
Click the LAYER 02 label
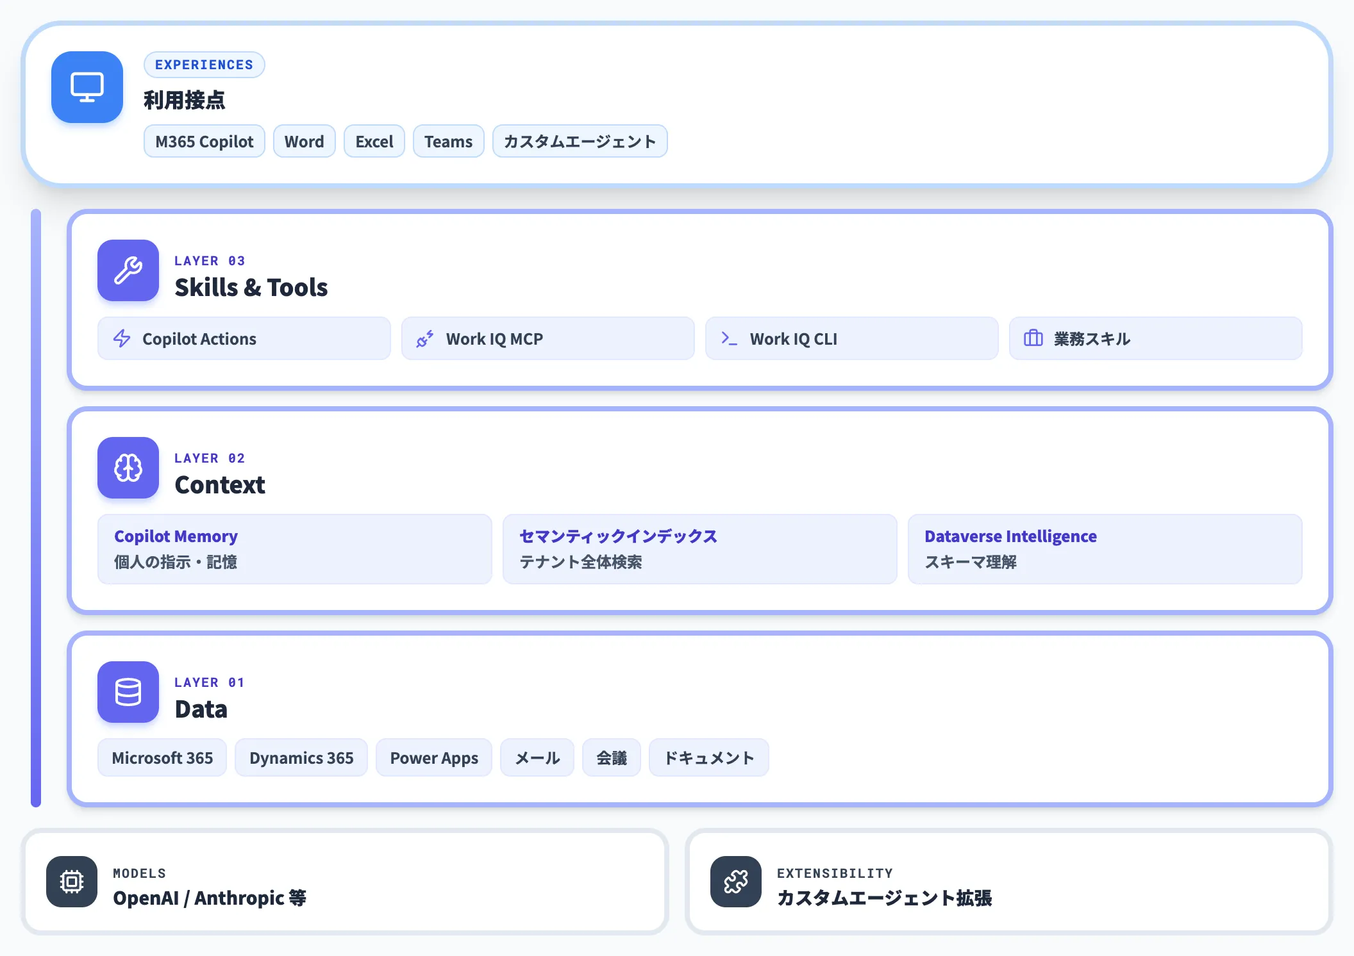pos(210,458)
